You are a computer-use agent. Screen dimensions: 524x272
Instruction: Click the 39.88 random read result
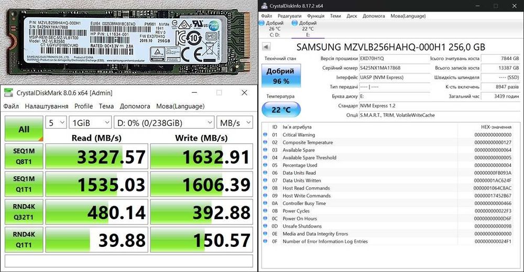pos(97,240)
